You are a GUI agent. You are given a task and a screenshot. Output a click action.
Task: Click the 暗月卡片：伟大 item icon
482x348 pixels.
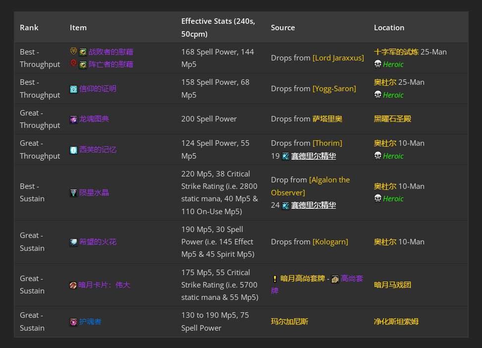pos(73,285)
